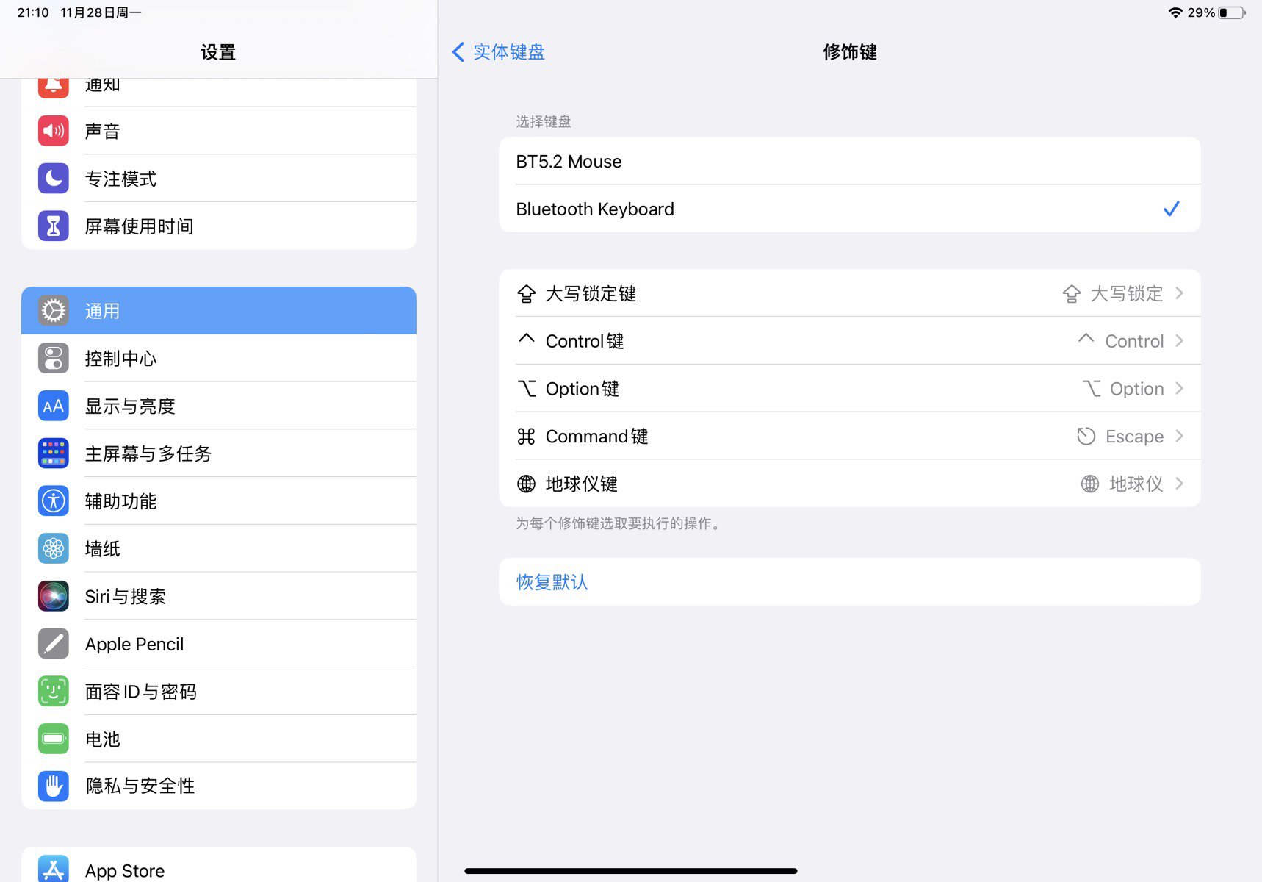Open 电池 settings

click(219, 739)
